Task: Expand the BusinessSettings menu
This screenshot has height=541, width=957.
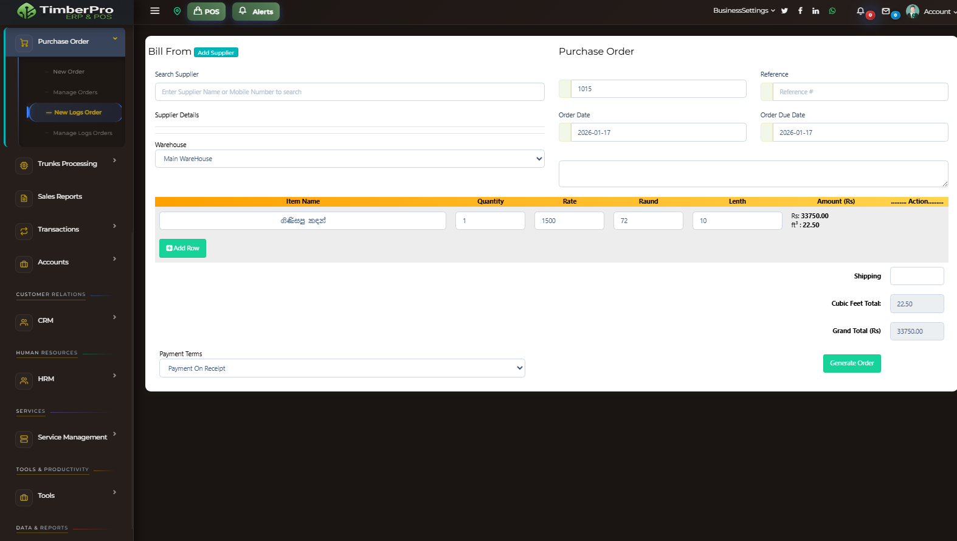Action: 744,11
